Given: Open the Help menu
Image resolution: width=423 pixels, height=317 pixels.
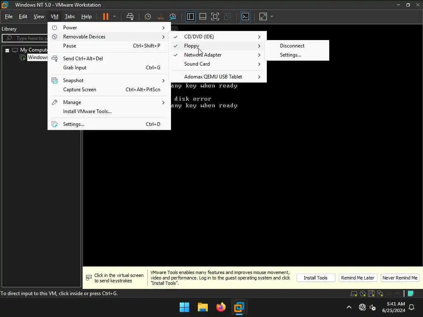Looking at the screenshot, I should [86, 17].
